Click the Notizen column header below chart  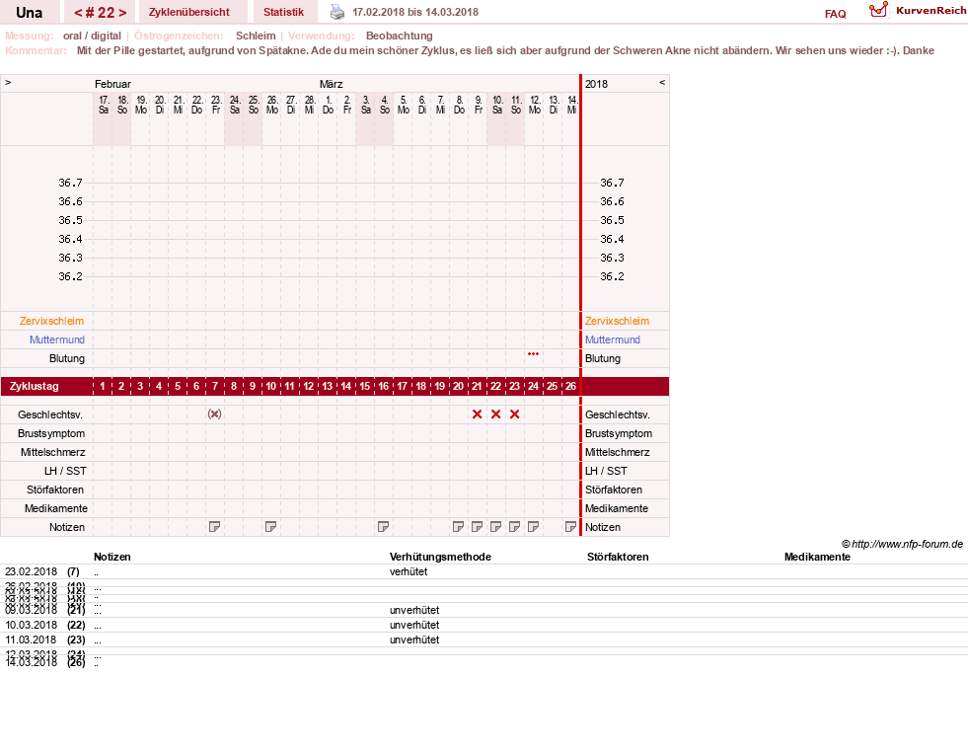point(112,557)
